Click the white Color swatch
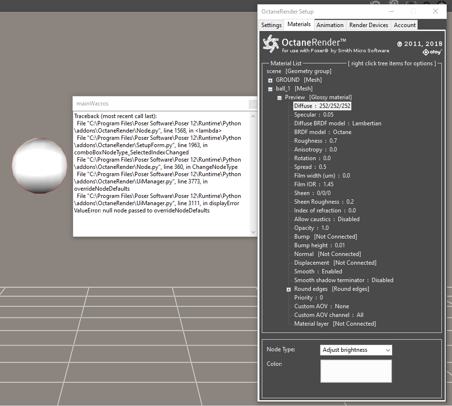 (356, 371)
